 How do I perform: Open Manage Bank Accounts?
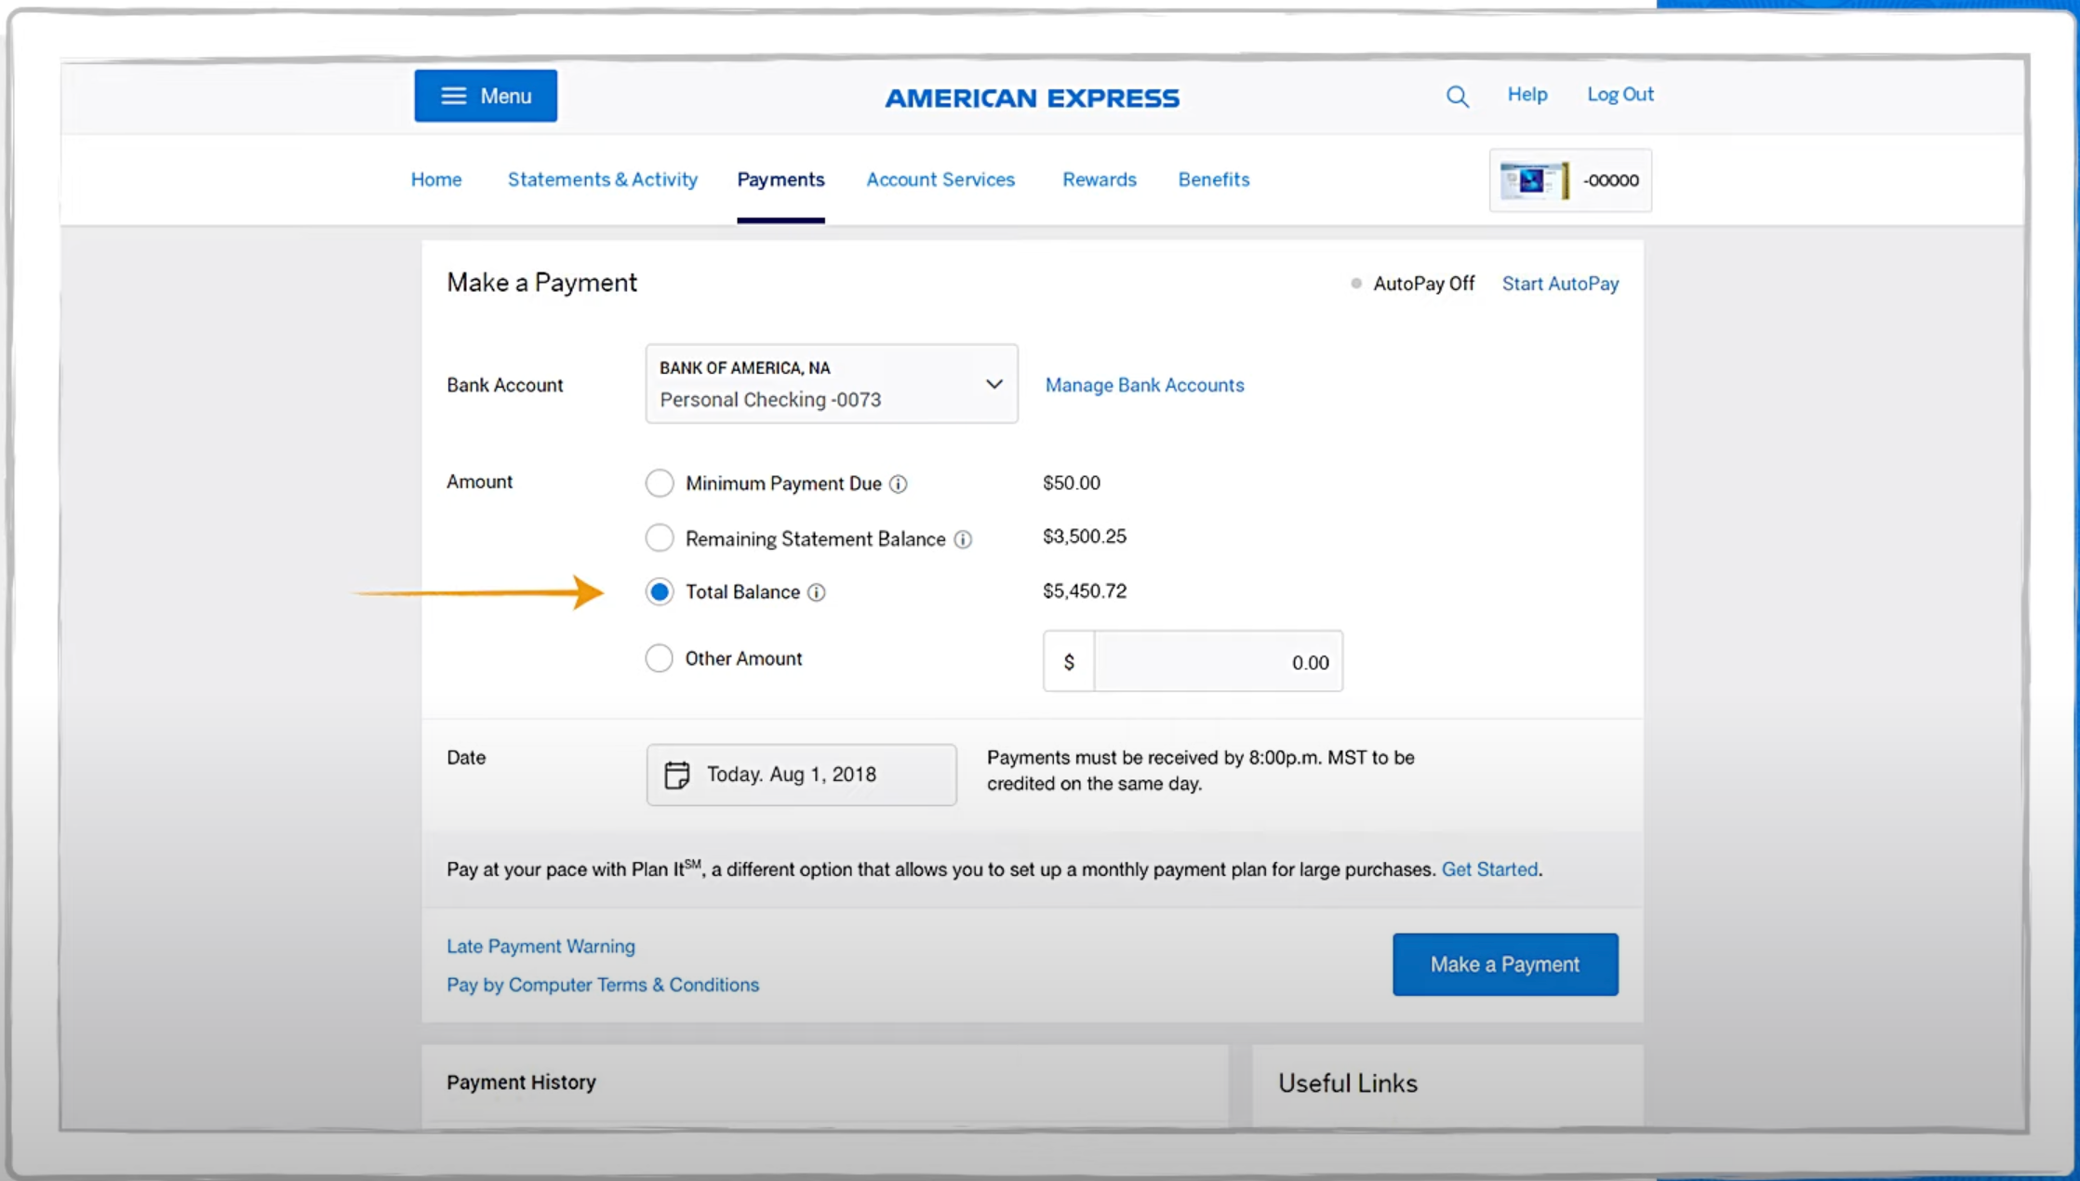coord(1143,384)
